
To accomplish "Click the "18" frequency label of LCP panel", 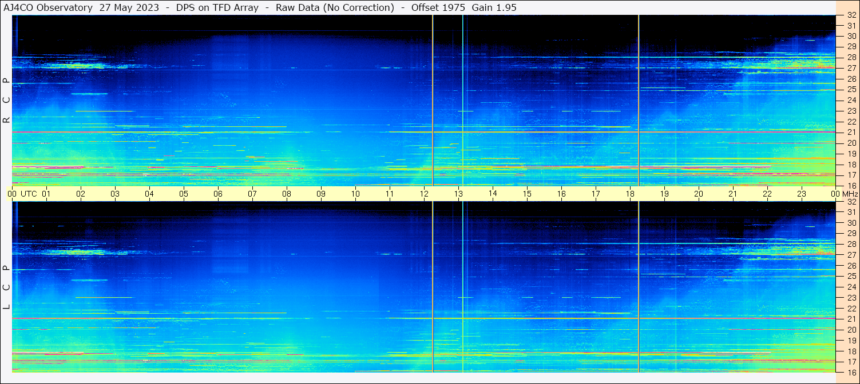I will (851, 351).
